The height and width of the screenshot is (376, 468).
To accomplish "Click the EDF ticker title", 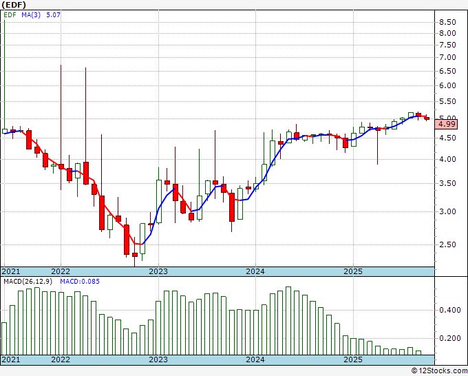I will point(14,5).
